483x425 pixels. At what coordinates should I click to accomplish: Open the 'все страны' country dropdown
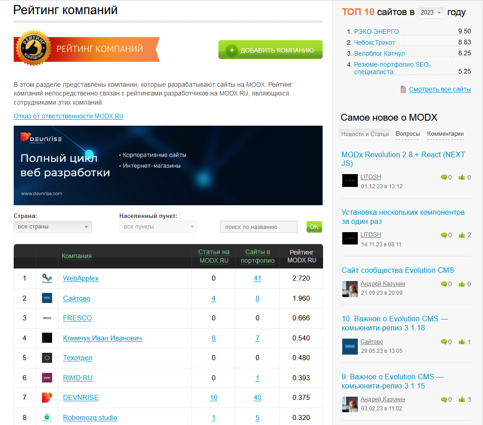point(53,227)
